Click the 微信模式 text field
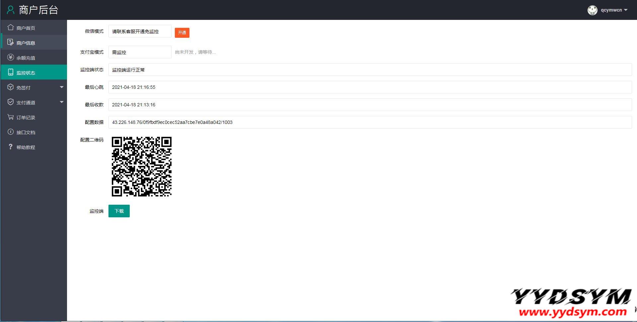Image resolution: width=637 pixels, height=322 pixels. tap(140, 31)
